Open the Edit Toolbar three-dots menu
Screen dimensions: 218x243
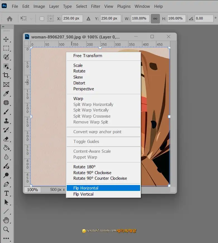6,238
